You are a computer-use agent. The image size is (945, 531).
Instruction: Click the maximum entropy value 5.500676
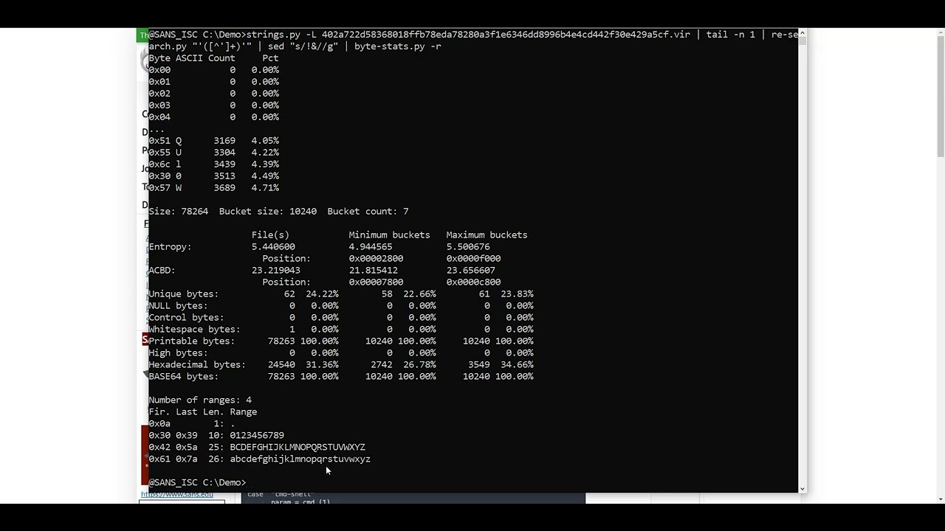pyautogui.click(x=468, y=246)
